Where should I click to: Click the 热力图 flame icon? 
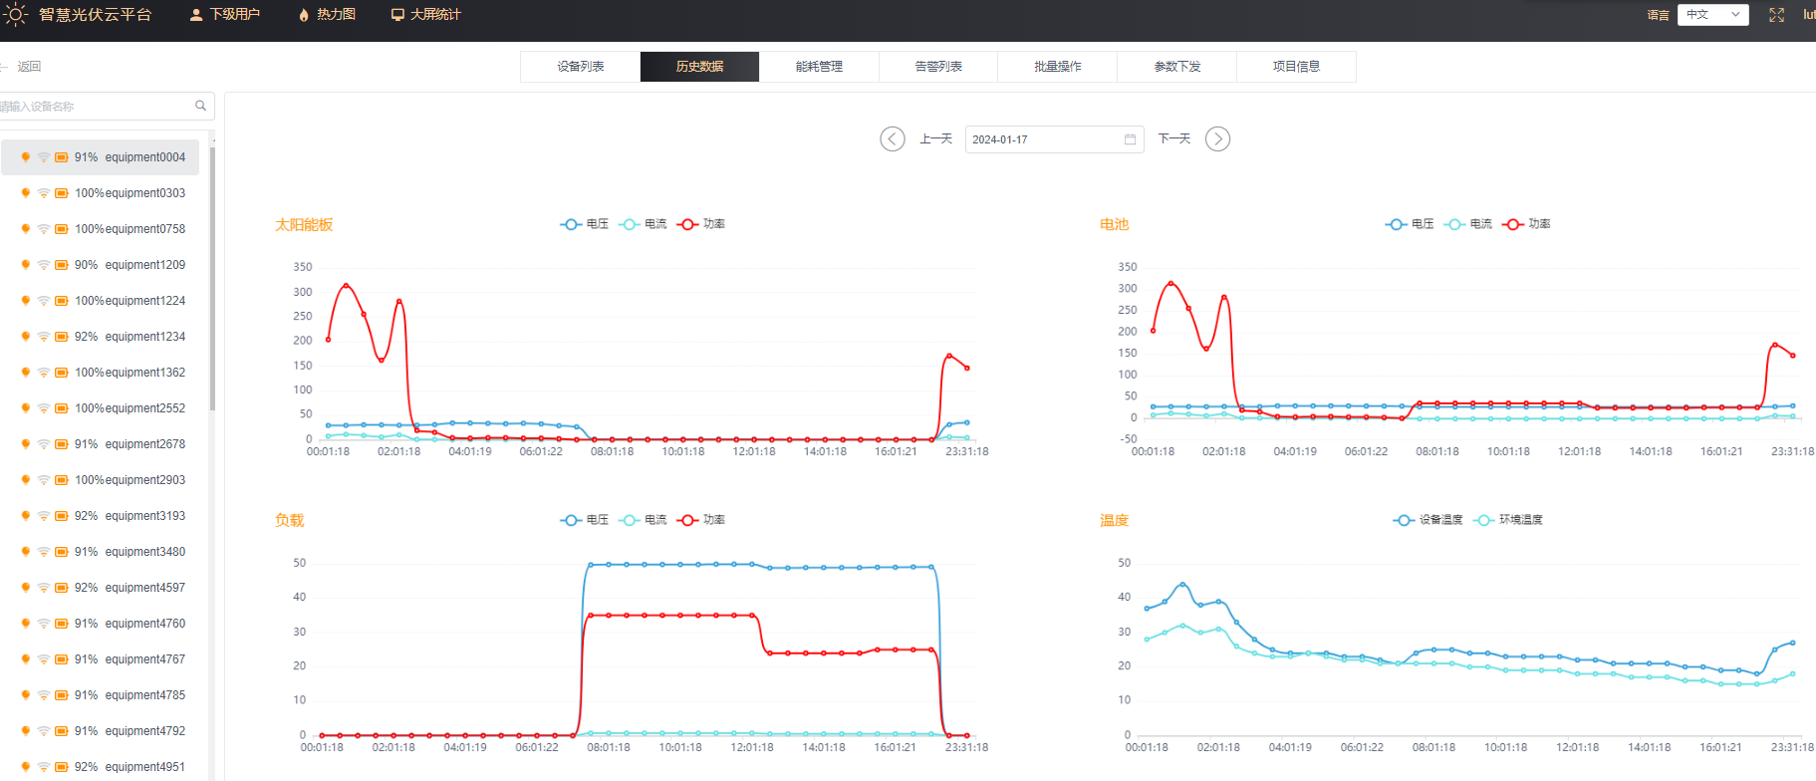coord(304,15)
